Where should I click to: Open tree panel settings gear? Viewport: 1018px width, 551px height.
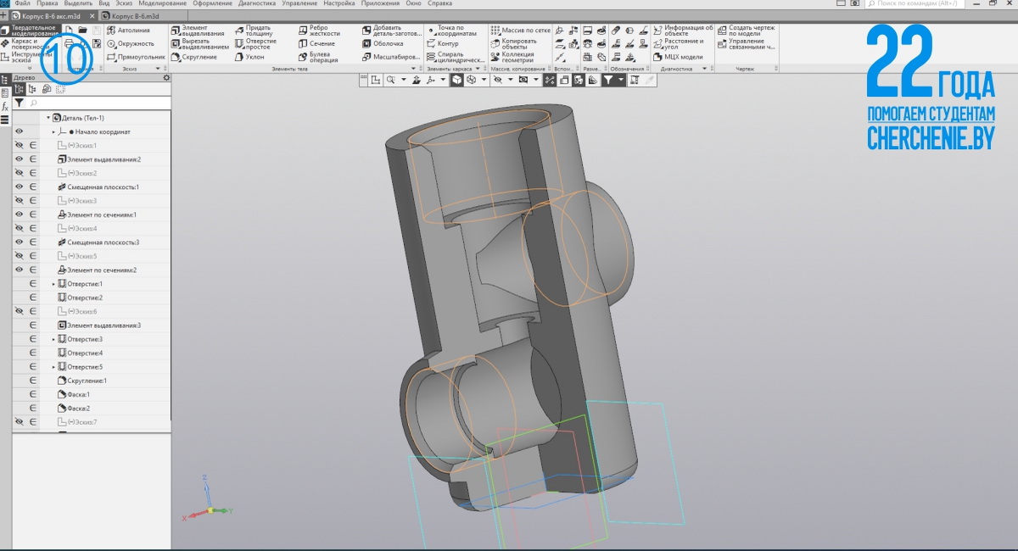pyautogui.click(x=166, y=78)
